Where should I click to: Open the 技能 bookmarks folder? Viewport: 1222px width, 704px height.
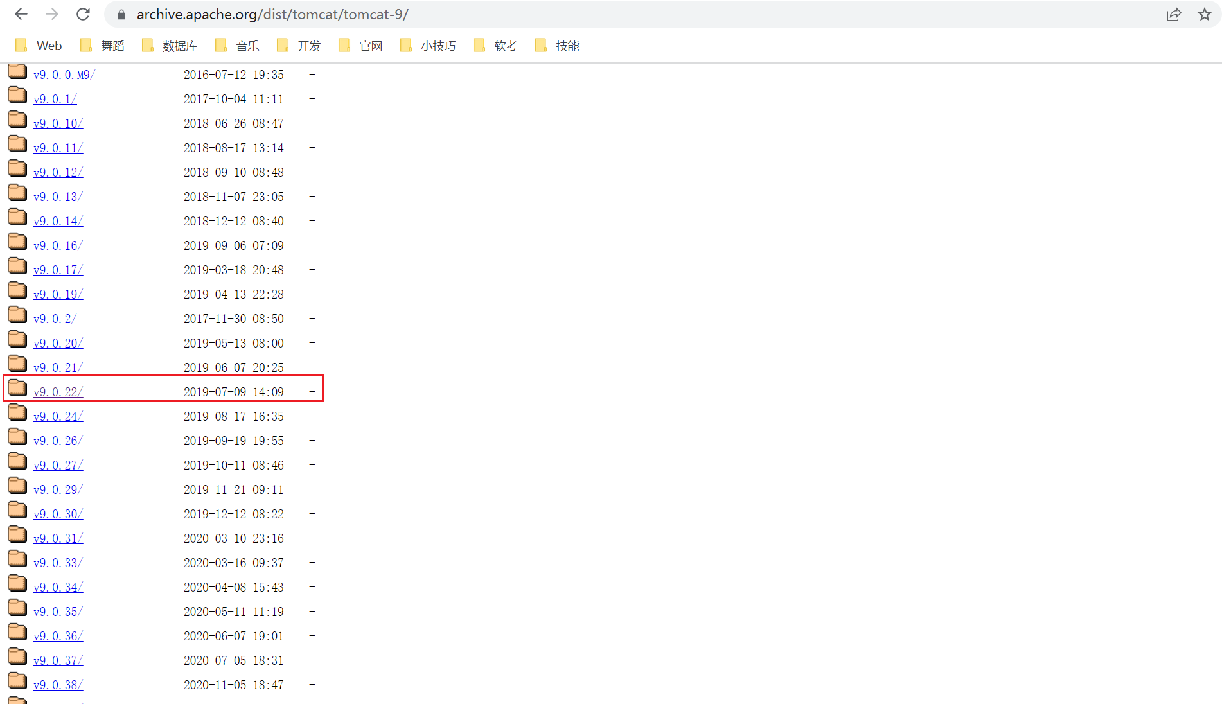point(557,46)
